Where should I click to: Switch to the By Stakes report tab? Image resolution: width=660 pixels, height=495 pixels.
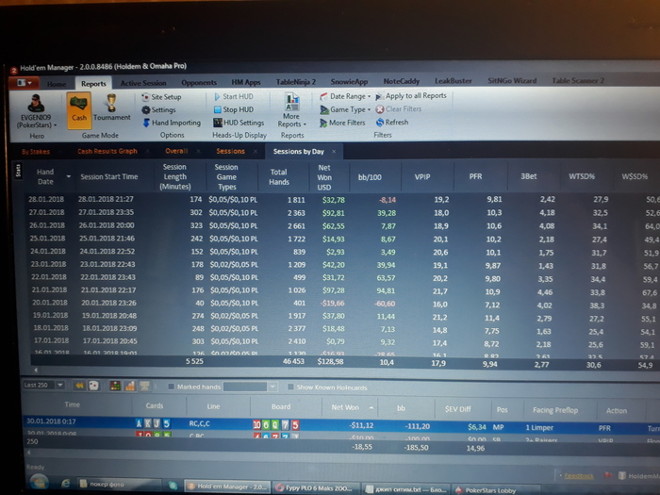(36, 152)
